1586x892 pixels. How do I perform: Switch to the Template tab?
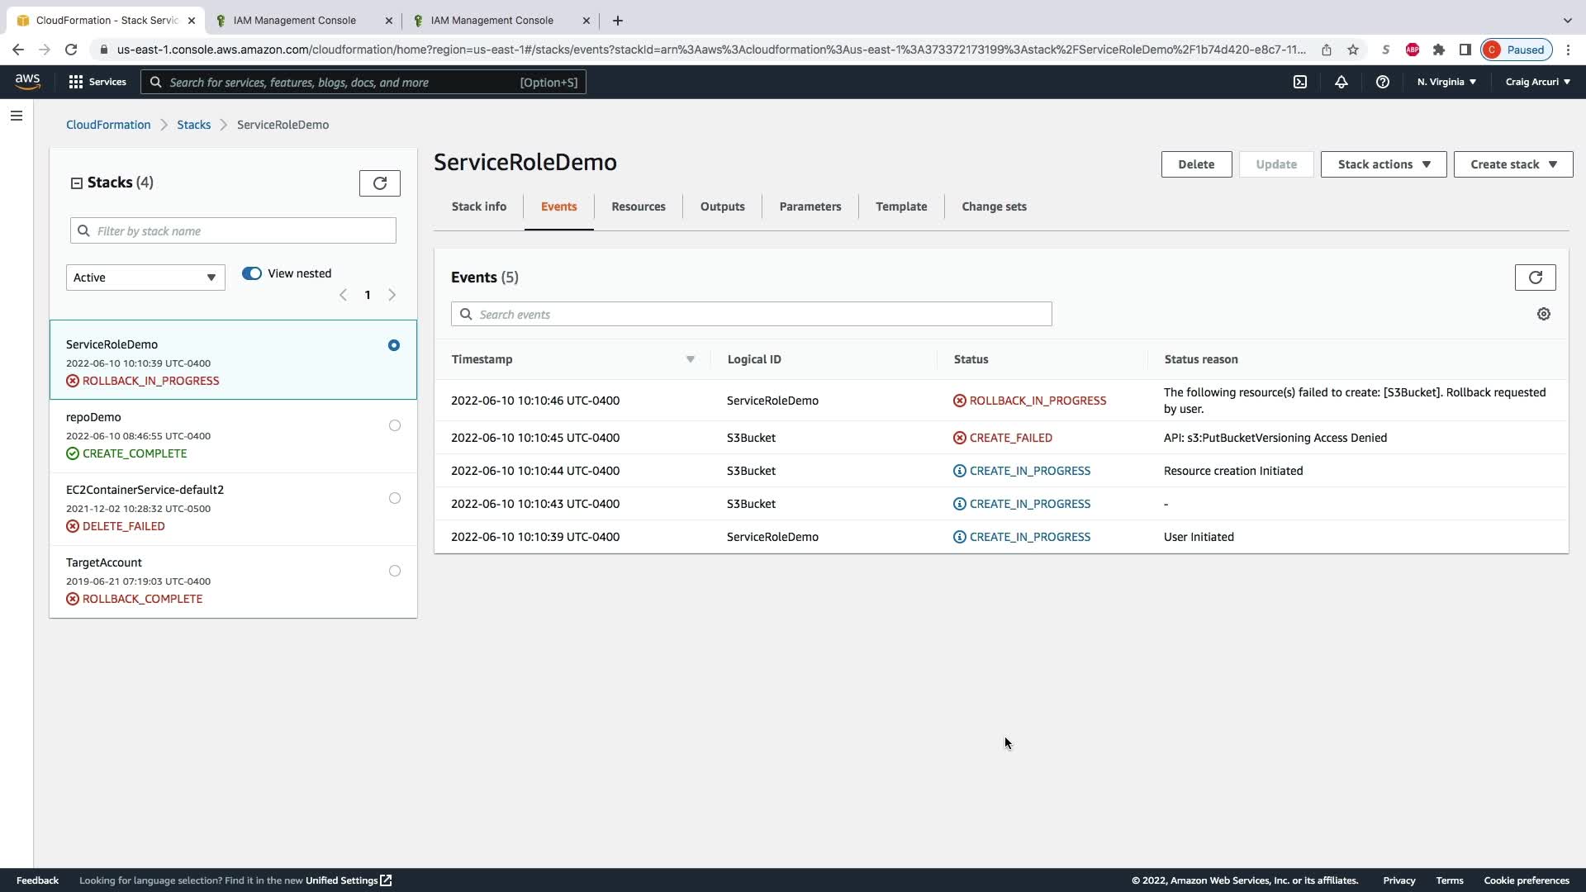pos(900,206)
